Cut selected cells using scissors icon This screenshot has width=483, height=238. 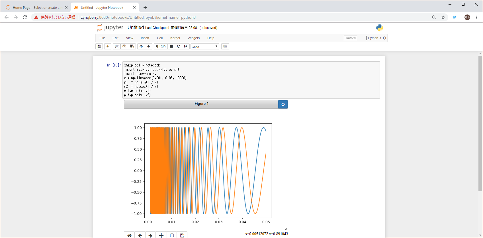coord(116,46)
